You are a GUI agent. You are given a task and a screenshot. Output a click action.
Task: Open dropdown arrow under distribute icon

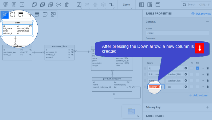point(97,8)
